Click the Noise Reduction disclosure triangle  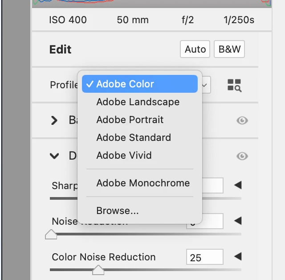(x=238, y=221)
